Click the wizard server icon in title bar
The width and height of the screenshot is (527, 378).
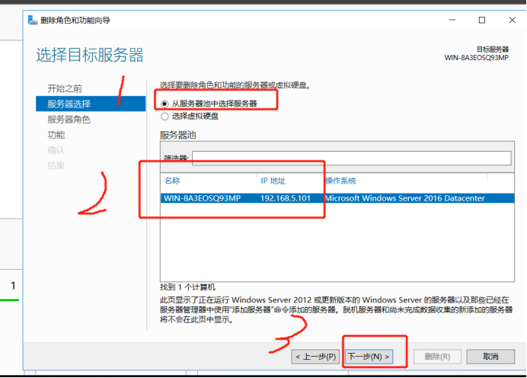[33, 20]
